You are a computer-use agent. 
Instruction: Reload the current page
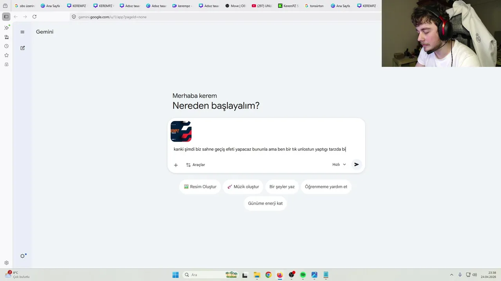(x=34, y=17)
